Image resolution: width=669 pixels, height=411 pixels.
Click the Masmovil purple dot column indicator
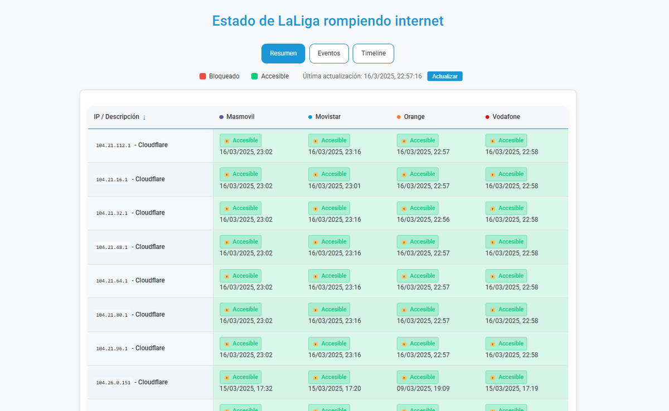pyautogui.click(x=221, y=116)
